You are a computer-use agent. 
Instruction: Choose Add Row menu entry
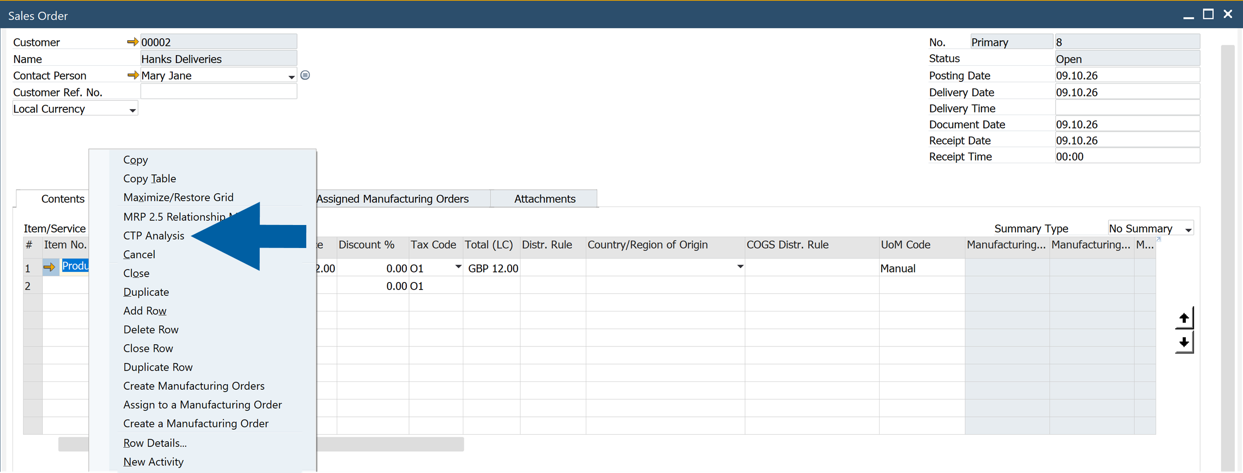pyautogui.click(x=145, y=311)
